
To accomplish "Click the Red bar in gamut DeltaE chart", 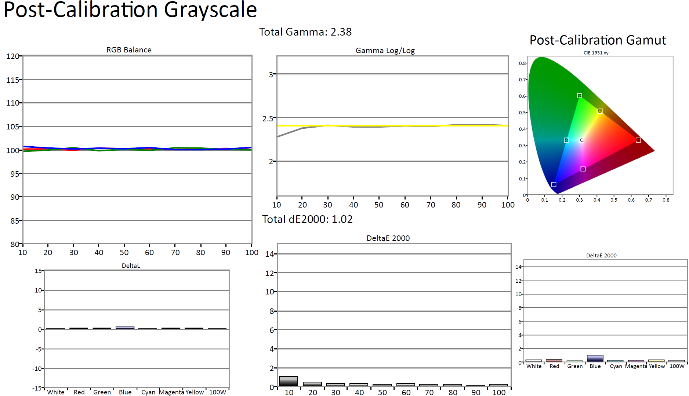I will tap(554, 360).
